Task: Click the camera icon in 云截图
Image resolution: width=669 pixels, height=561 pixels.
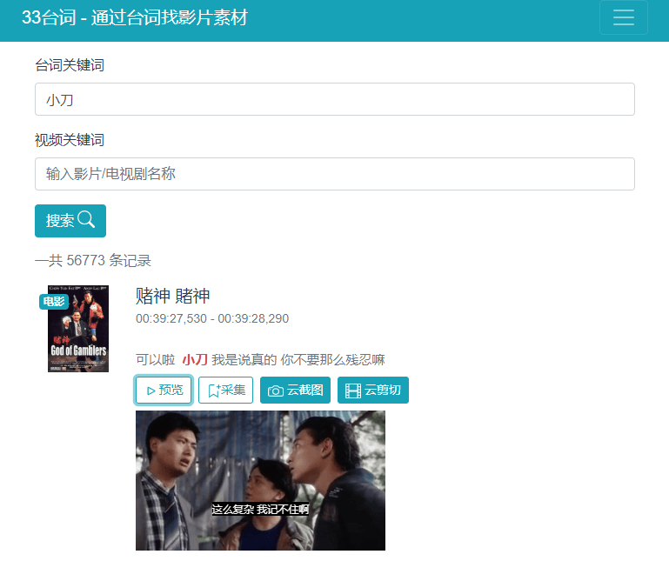Action: point(276,391)
